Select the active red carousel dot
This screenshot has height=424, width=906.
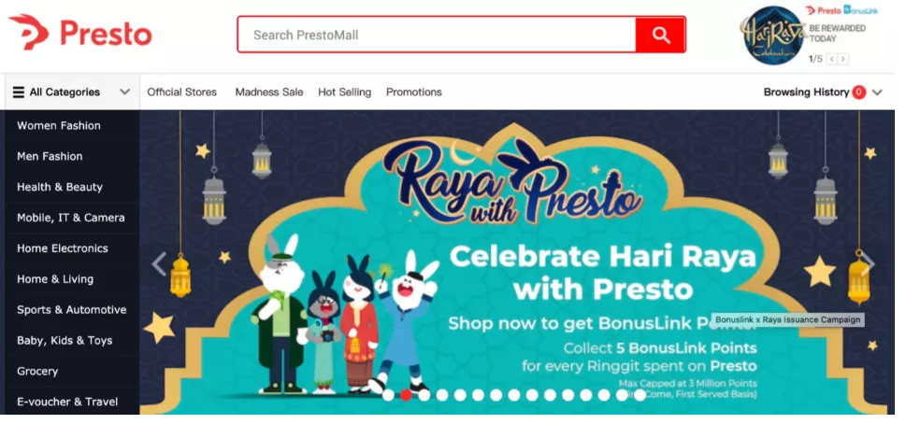point(406,395)
